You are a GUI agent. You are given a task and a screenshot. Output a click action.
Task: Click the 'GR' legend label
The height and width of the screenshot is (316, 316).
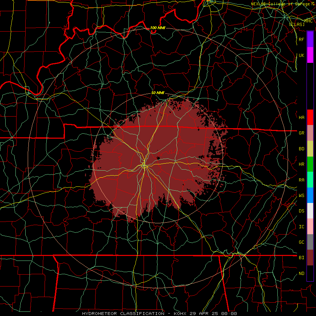[x=301, y=133]
